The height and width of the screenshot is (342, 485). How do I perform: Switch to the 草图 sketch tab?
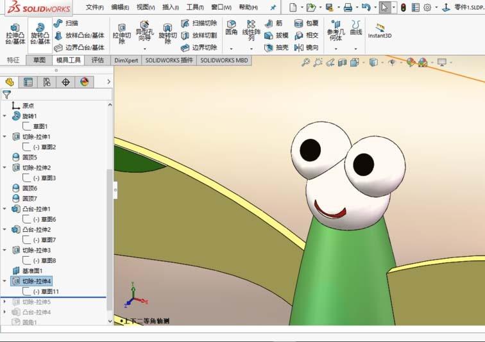39,60
